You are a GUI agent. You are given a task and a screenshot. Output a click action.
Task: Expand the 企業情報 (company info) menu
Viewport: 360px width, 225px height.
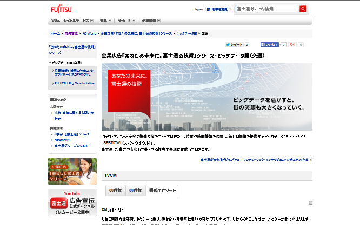[x=151, y=21]
